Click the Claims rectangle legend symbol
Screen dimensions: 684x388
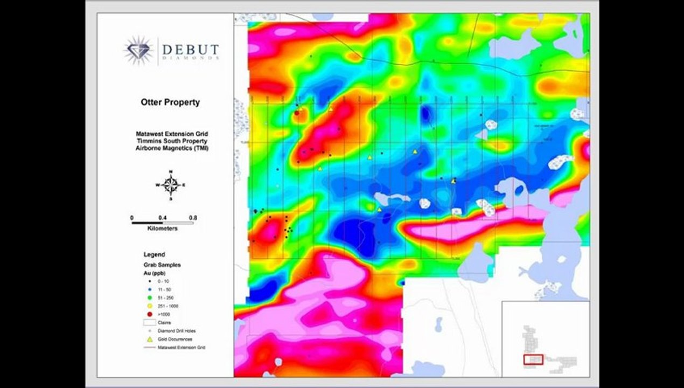point(149,323)
